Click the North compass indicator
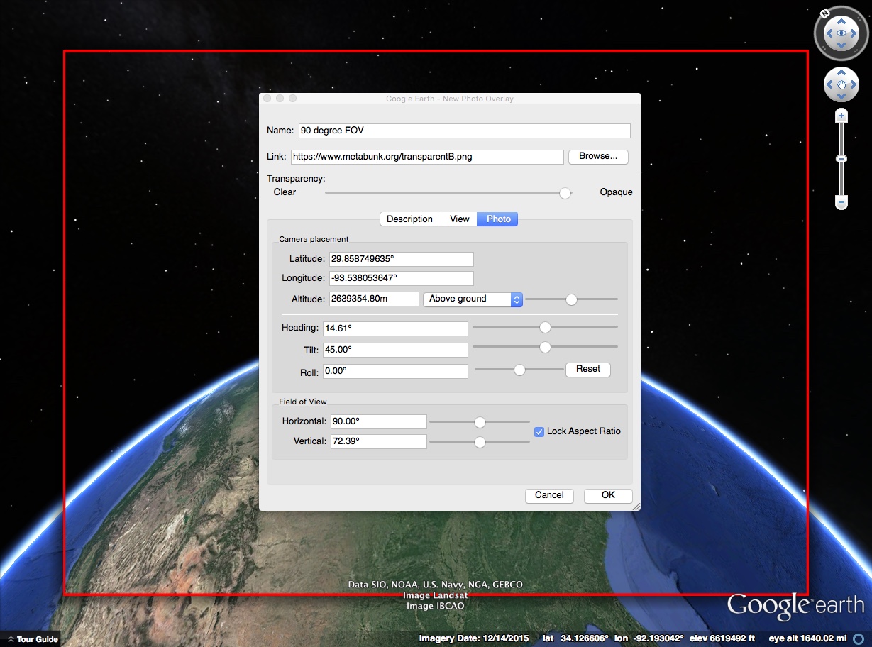Image resolution: width=872 pixels, height=647 pixels. (x=825, y=13)
